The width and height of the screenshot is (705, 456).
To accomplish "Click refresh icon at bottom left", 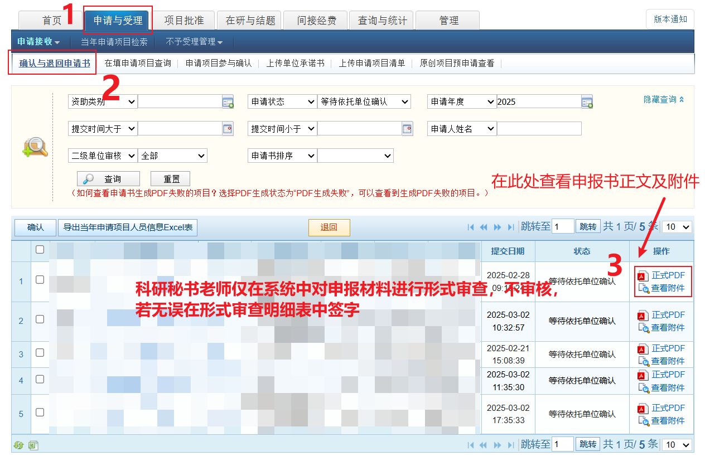I will 18,445.
